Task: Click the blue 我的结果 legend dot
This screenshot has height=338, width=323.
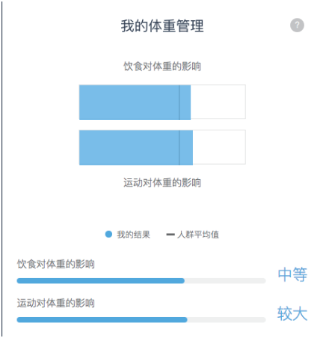Action: pyautogui.click(x=108, y=234)
